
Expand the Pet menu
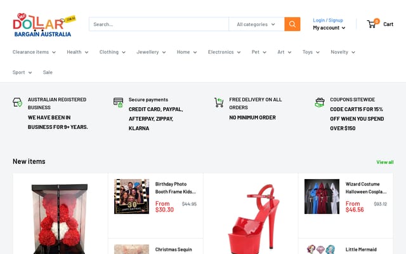tap(259, 52)
